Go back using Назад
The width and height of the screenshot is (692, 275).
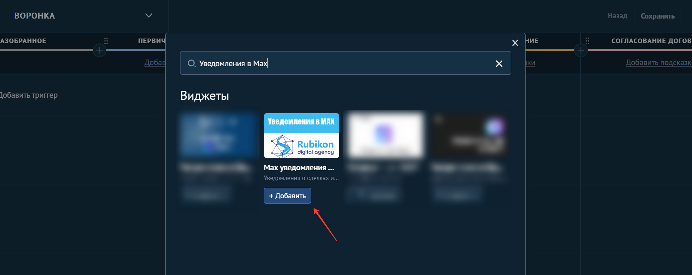pos(618,16)
